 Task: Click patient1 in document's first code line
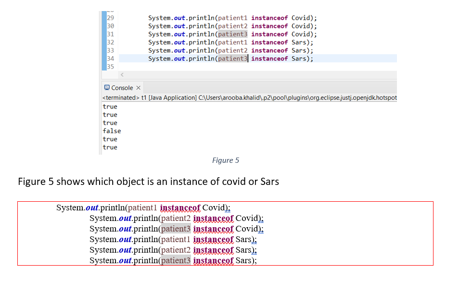[142, 208]
